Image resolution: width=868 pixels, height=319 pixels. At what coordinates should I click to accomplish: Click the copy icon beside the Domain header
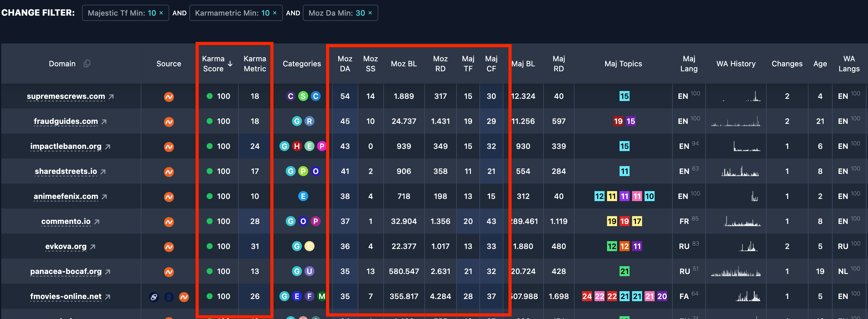pyautogui.click(x=87, y=63)
